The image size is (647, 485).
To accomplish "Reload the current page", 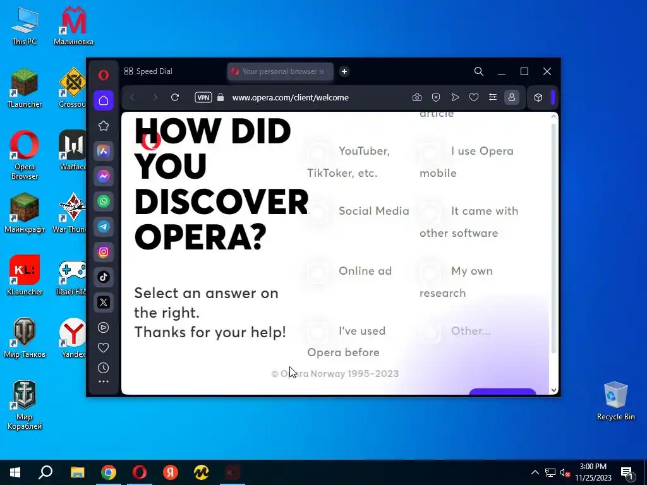I will click(175, 97).
